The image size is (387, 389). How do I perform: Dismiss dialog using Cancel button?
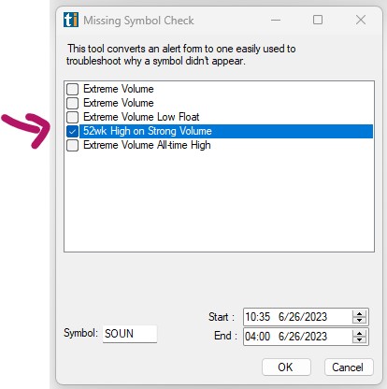pyautogui.click(x=349, y=367)
